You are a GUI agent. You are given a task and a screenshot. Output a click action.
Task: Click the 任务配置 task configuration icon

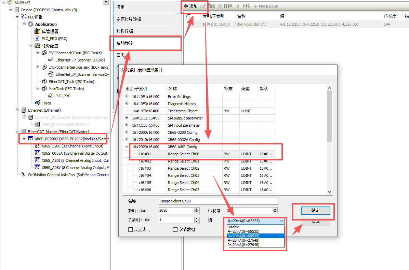37,46
